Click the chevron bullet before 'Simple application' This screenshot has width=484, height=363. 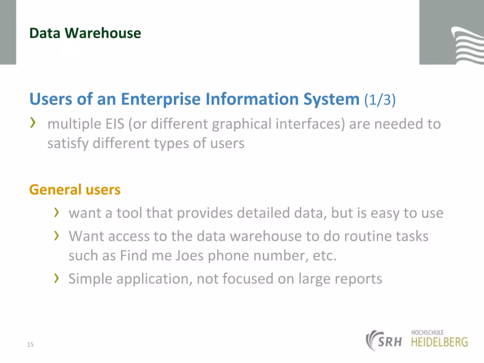click(57, 278)
